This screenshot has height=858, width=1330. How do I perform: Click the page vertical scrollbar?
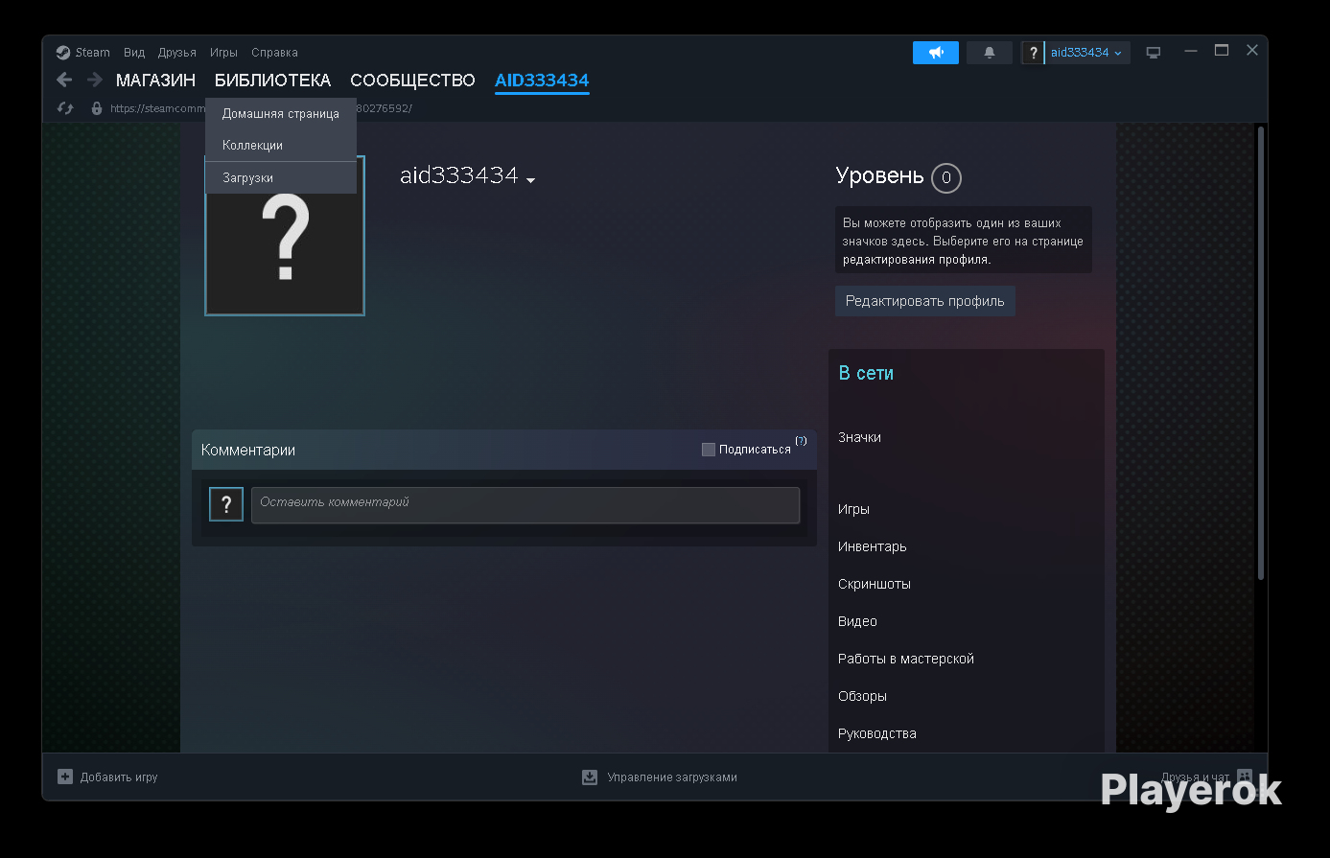point(1260,353)
